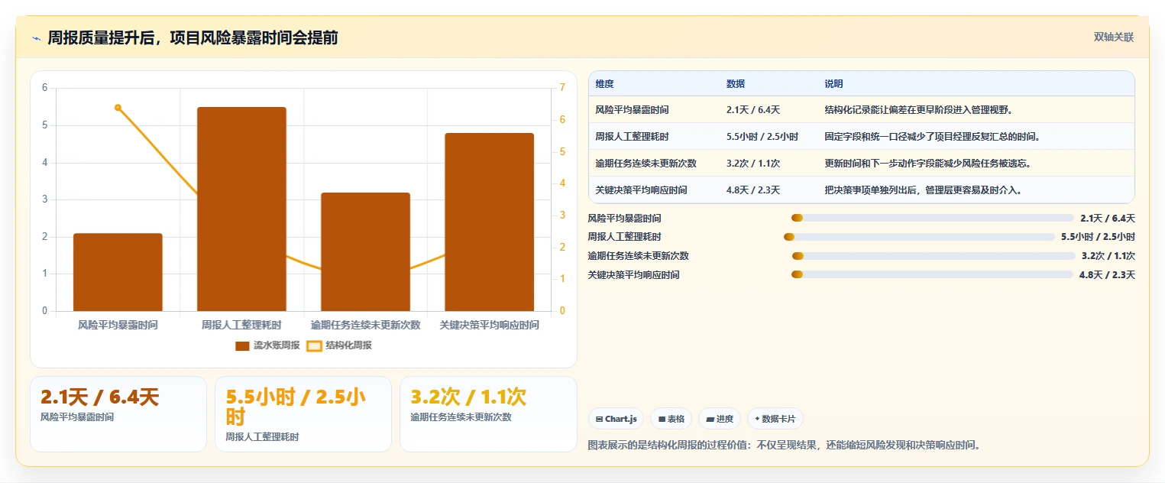Click the Chart.js tag chip
Image resolution: width=1165 pixels, height=483 pixels.
[616, 419]
